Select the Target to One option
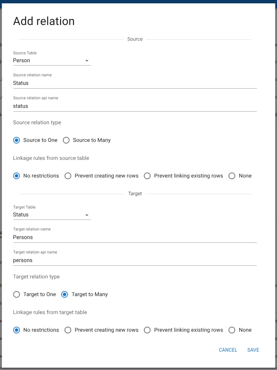The width and height of the screenshot is (277, 370). click(17, 294)
